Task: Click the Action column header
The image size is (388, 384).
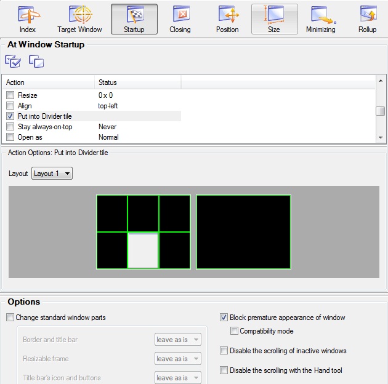Action: (x=49, y=82)
